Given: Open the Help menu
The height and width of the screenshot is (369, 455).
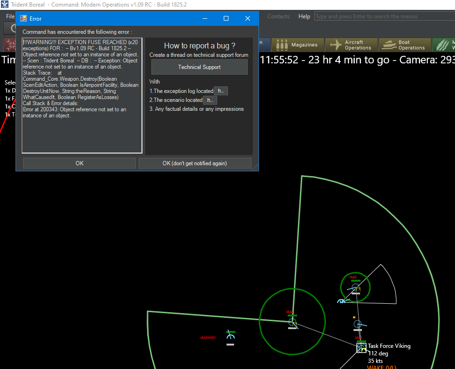Looking at the screenshot, I should click(304, 16).
